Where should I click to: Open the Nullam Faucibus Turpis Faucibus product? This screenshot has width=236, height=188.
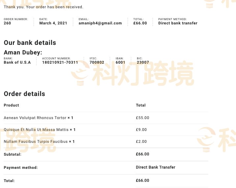click(36, 141)
